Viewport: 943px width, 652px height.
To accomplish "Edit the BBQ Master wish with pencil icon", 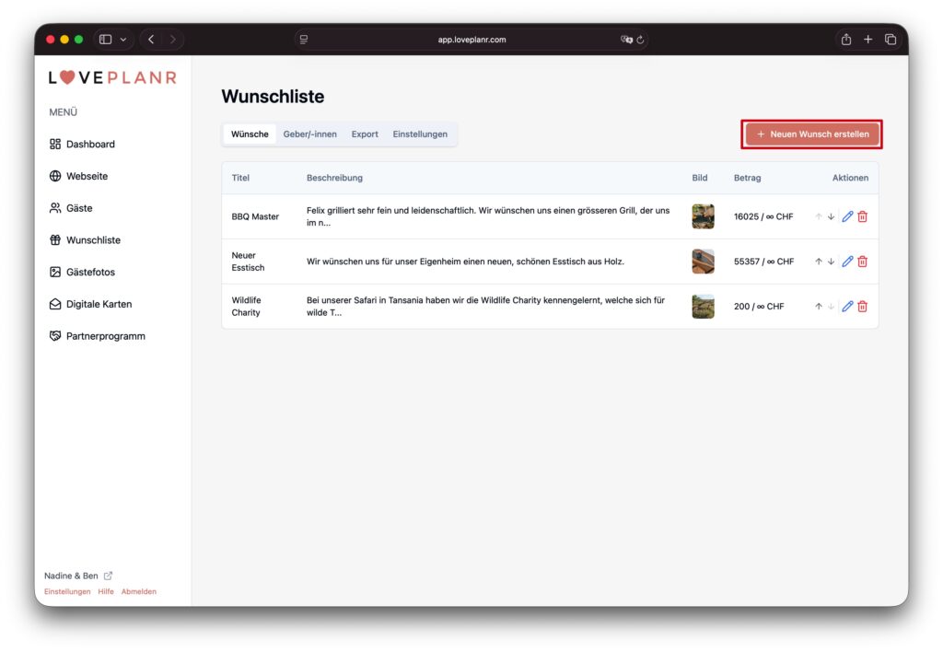I will point(847,216).
